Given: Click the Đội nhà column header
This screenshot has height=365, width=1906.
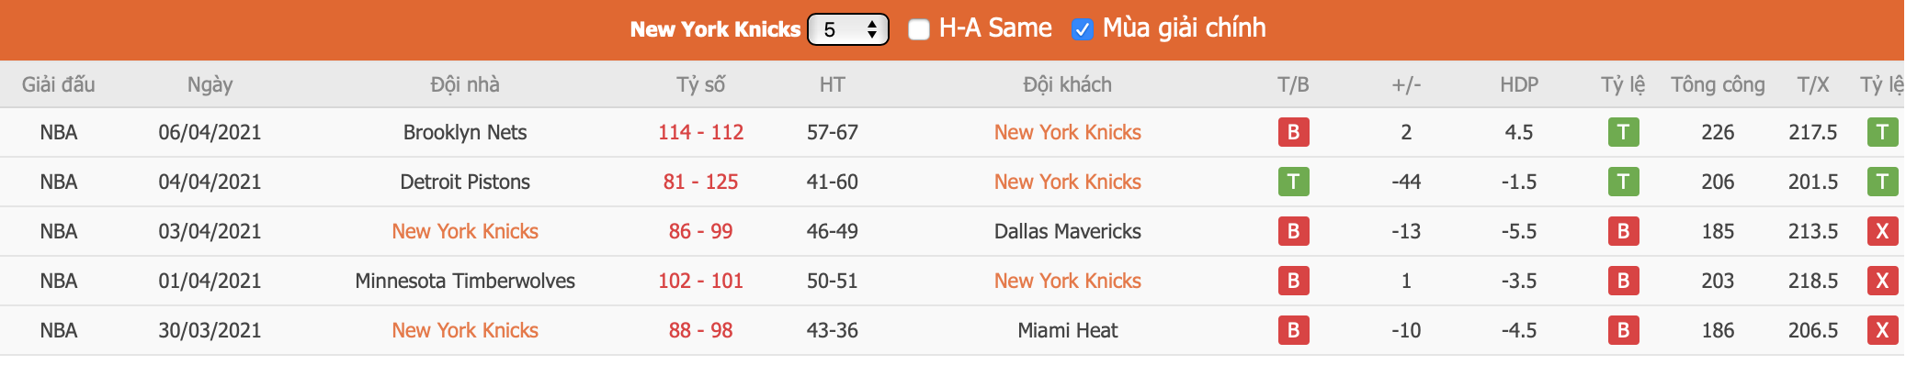Looking at the screenshot, I should pyautogui.click(x=465, y=84).
